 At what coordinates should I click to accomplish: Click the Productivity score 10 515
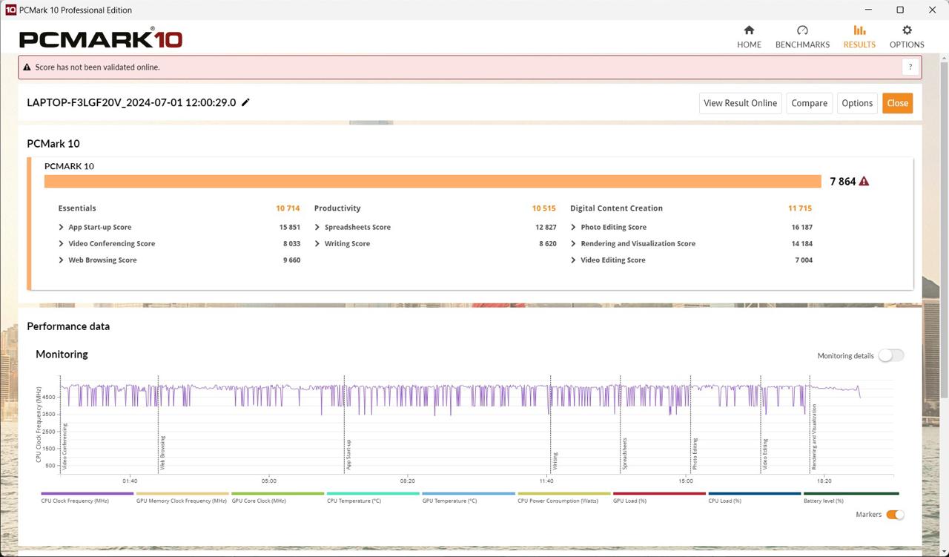pyautogui.click(x=543, y=208)
